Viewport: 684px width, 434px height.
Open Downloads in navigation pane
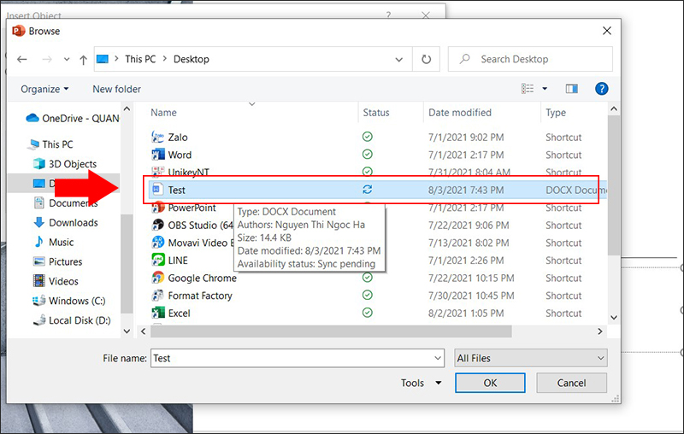tap(73, 223)
